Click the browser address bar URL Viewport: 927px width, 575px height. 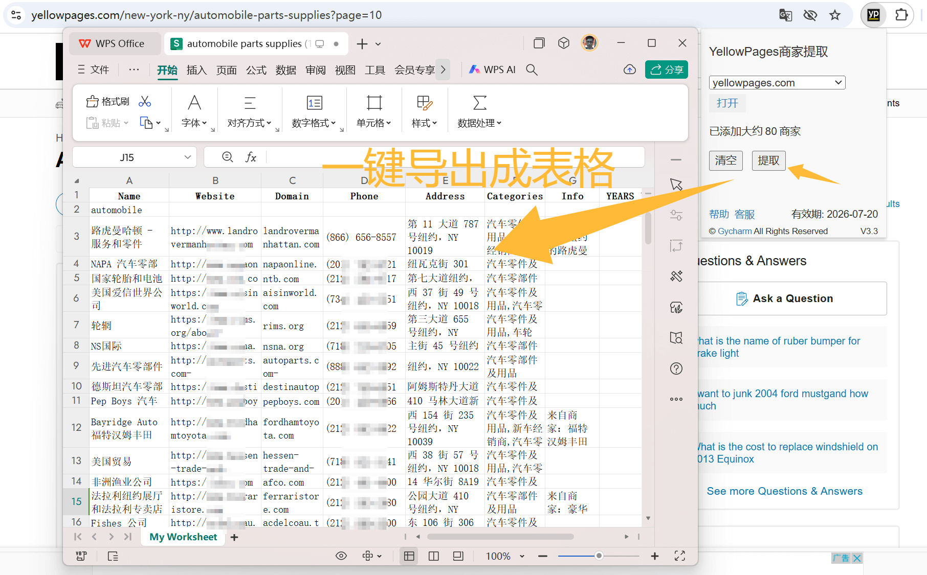click(x=207, y=15)
